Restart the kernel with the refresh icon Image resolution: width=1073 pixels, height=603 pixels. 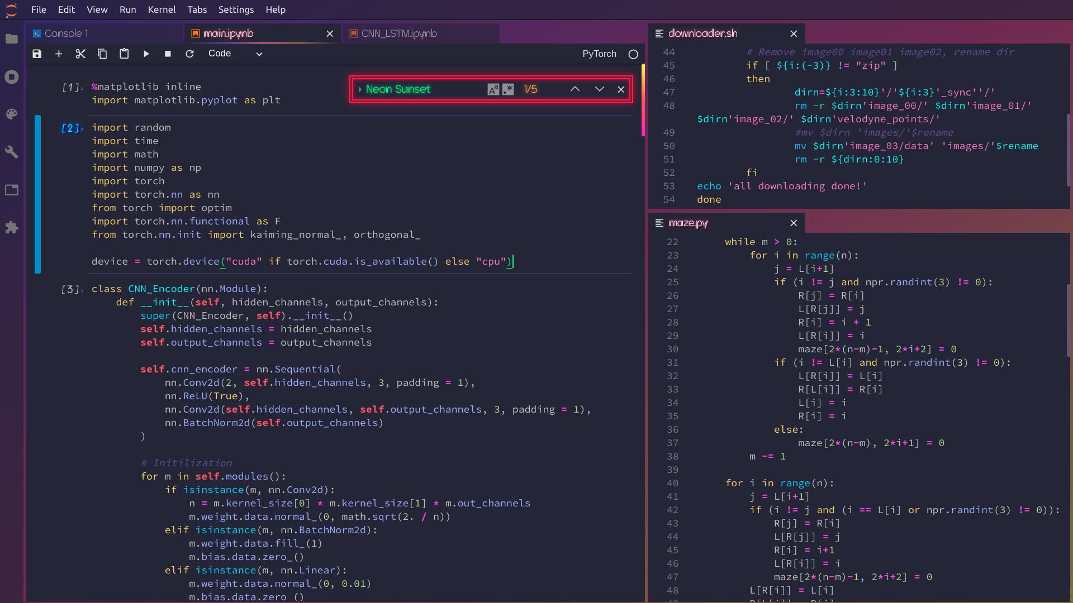189,54
